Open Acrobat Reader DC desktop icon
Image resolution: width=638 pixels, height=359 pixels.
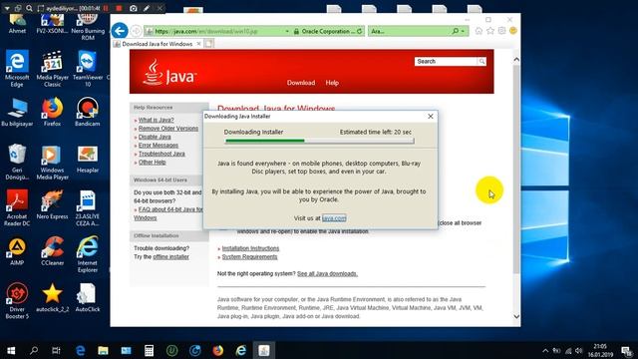[17, 208]
